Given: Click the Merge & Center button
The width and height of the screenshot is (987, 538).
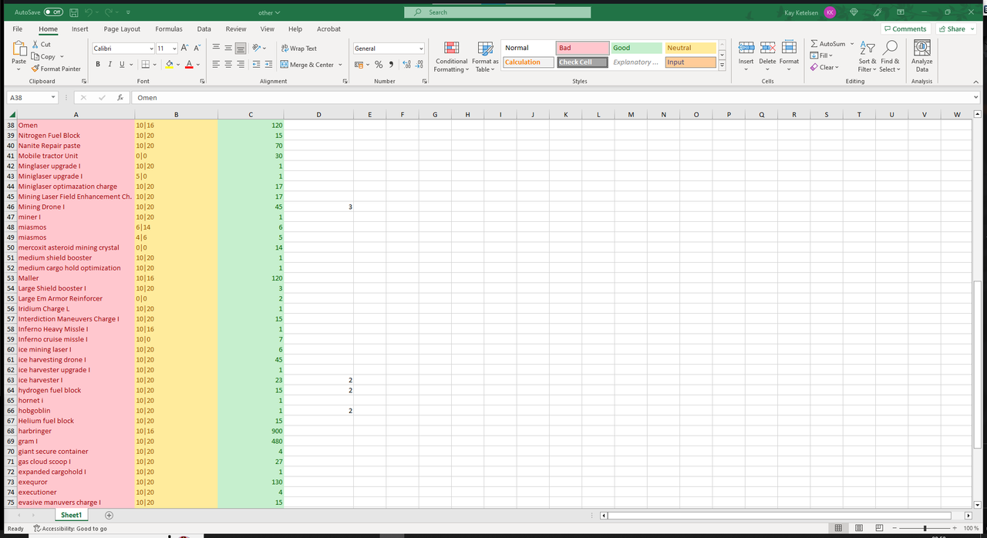Looking at the screenshot, I should pos(307,65).
